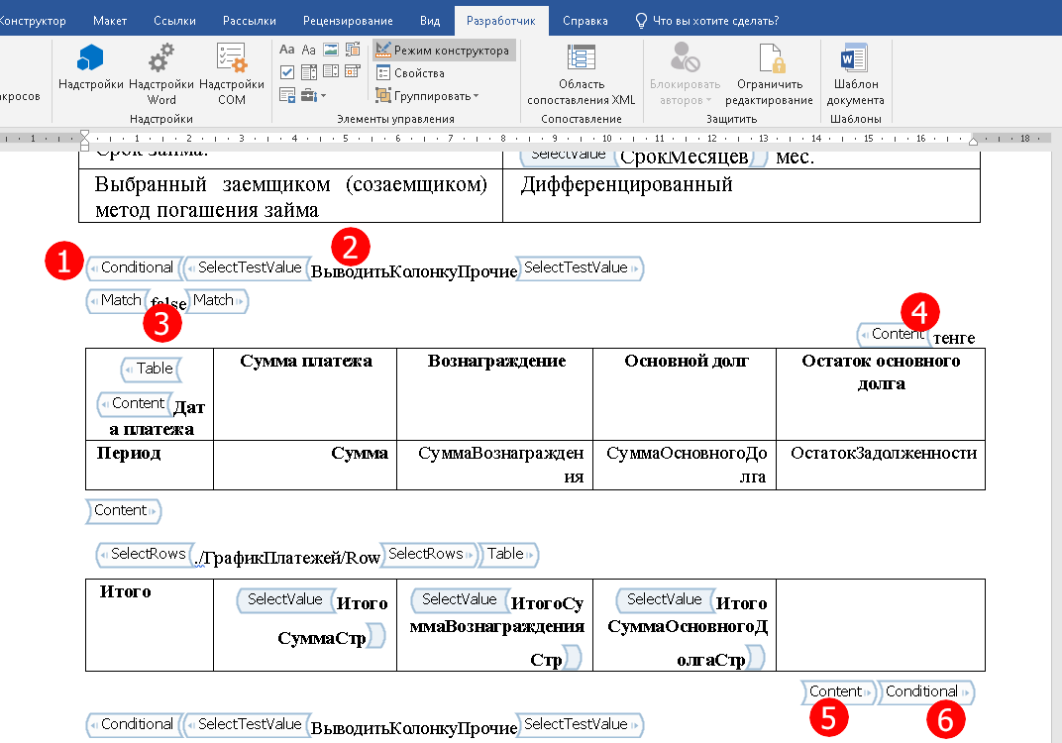Screen dimensions: 1062x743
Task: Select the SelectRows closing tag
Action: [x=428, y=554]
